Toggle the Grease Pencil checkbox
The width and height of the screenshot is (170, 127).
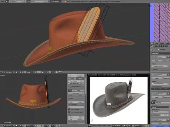point(71,86)
